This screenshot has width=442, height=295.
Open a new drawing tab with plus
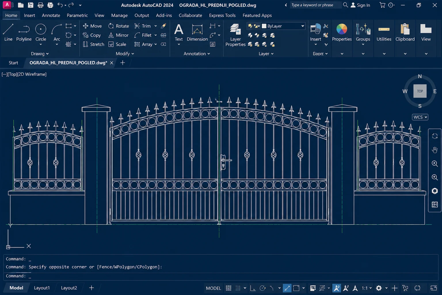pos(123,63)
